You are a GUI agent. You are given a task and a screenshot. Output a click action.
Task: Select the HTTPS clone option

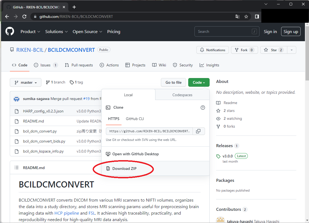pyautogui.click(x=114, y=119)
